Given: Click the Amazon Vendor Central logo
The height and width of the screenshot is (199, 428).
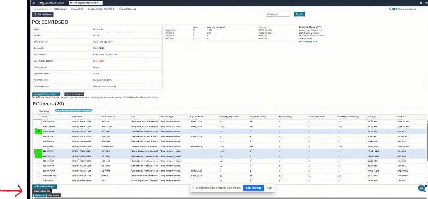Looking at the screenshot, I should (x=51, y=3).
